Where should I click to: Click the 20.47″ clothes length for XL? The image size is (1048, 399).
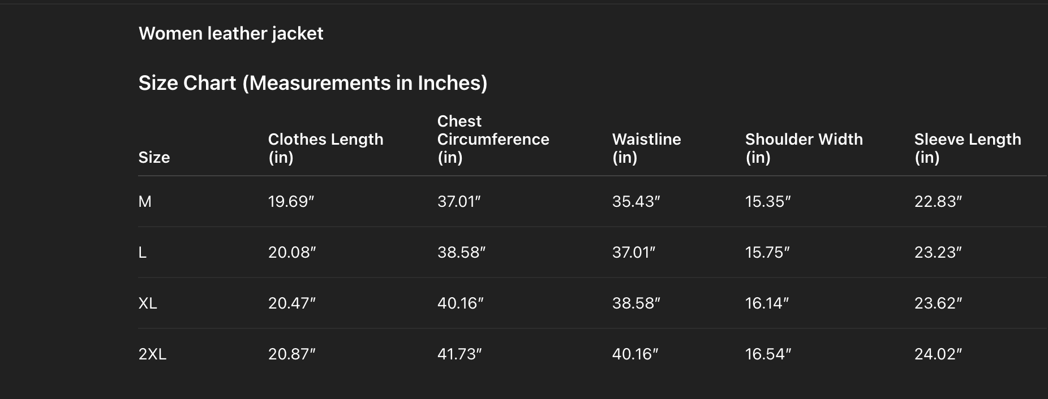[x=291, y=303]
